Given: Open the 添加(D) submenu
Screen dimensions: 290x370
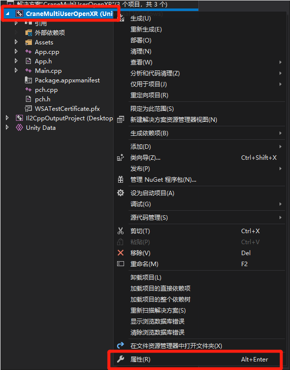Looking at the screenshot, I should [x=281, y=147].
